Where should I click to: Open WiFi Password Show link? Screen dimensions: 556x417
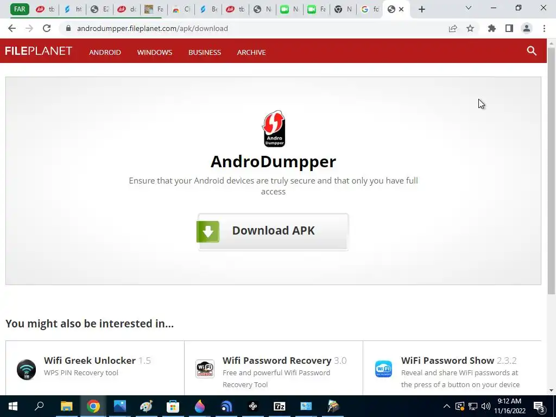(x=447, y=361)
